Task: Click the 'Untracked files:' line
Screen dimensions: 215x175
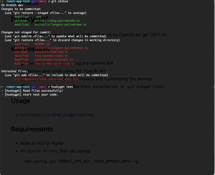Action: coord(14,71)
